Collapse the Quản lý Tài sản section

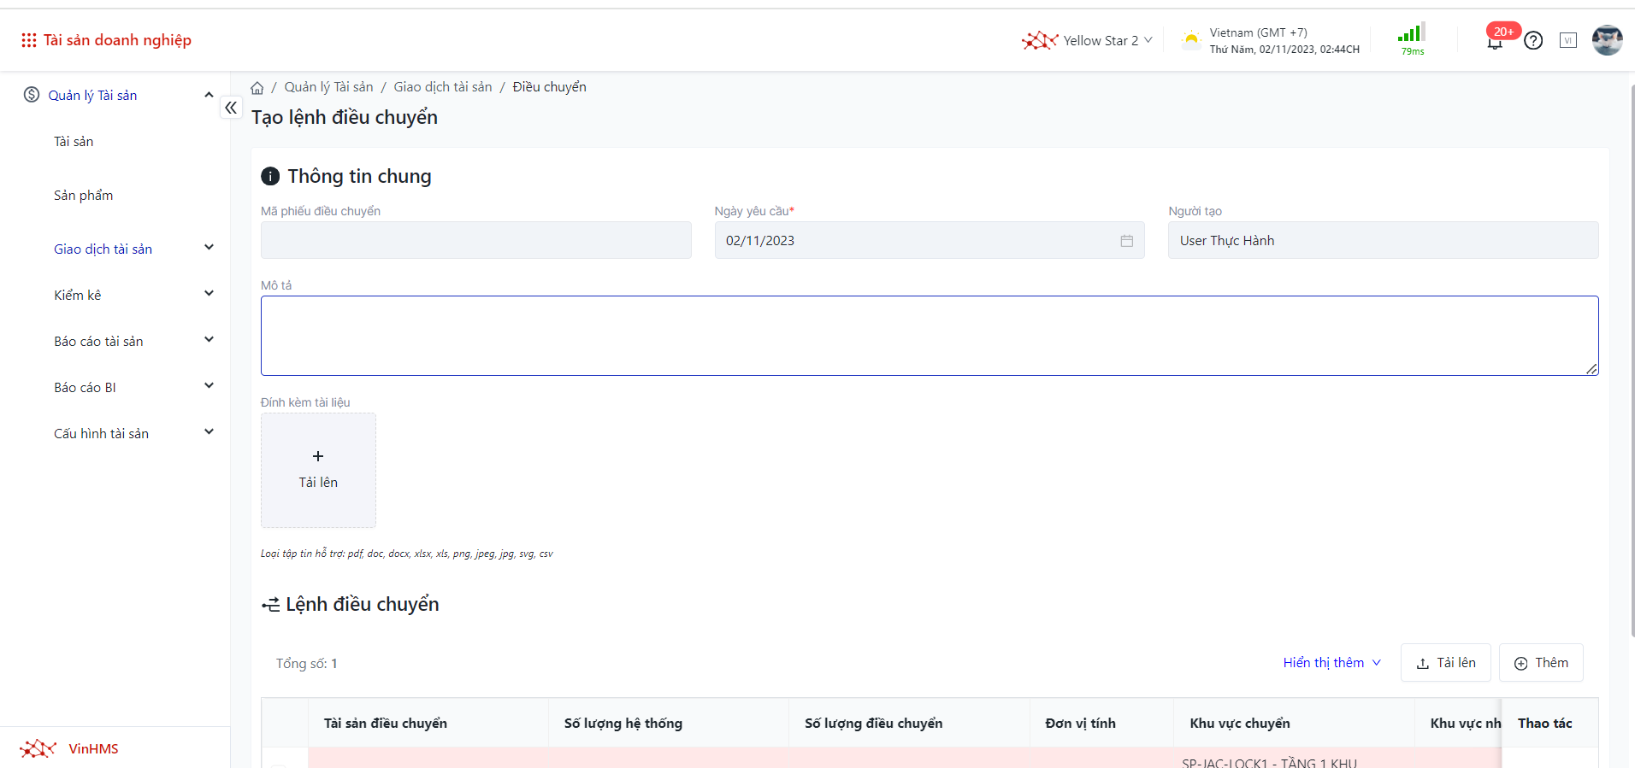[x=208, y=95]
